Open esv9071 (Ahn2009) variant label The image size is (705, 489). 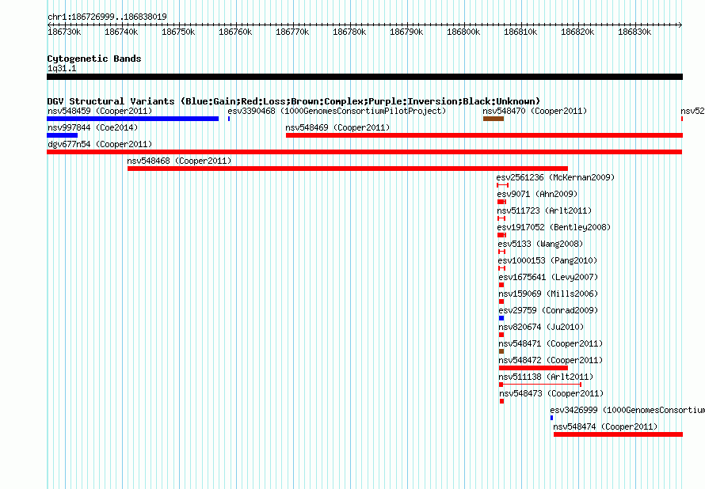(537, 194)
